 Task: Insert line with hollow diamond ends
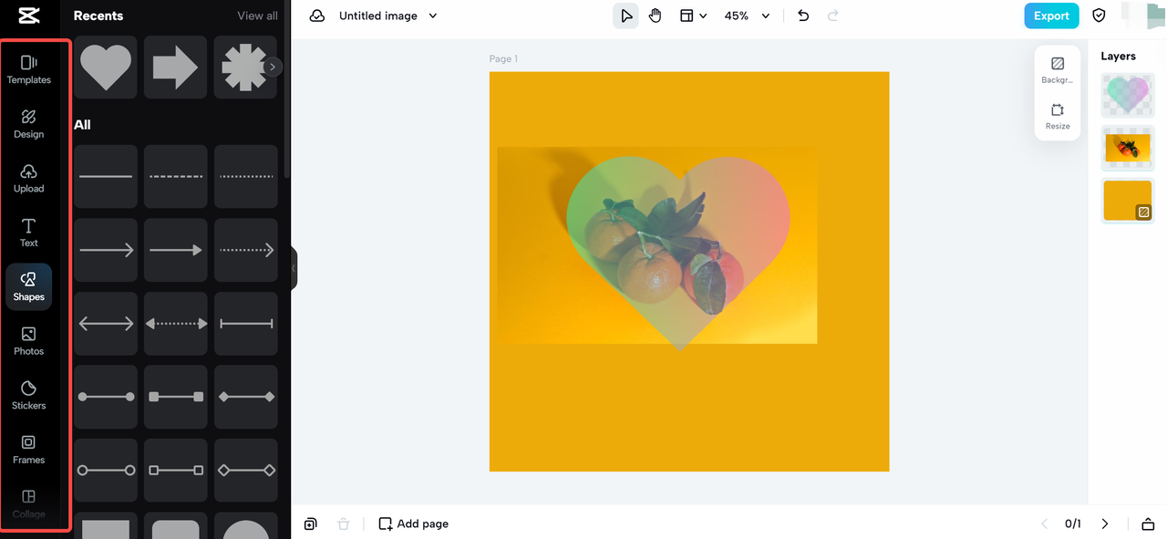click(246, 471)
